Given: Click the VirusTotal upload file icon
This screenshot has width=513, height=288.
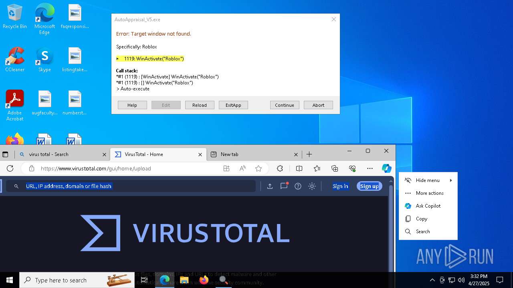Looking at the screenshot, I should (x=270, y=186).
